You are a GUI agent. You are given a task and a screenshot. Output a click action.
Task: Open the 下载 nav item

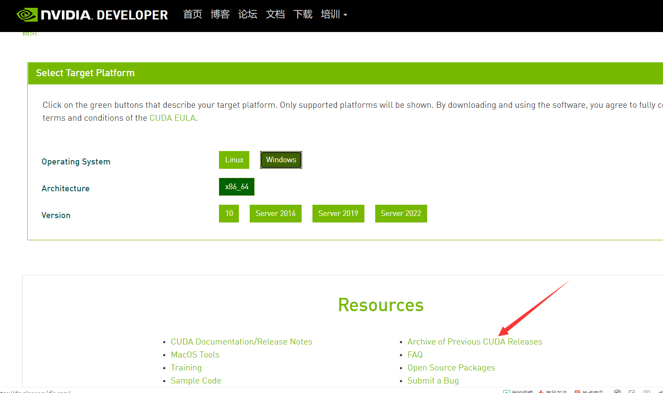pyautogui.click(x=303, y=14)
